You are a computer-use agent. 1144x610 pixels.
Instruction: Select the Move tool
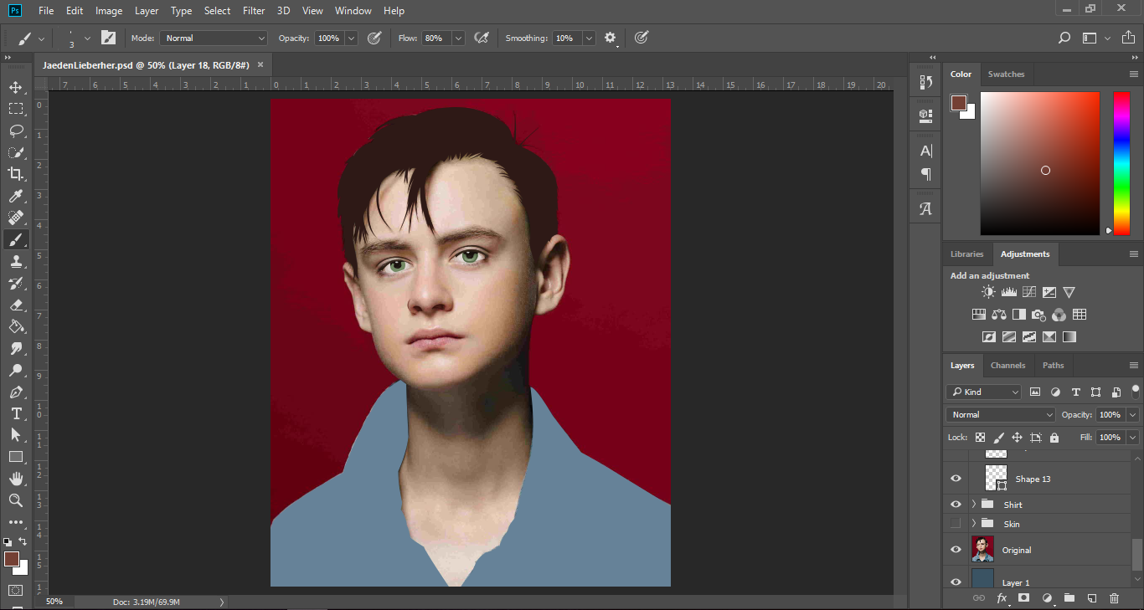point(16,87)
